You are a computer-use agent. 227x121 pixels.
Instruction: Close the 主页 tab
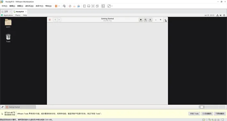pyautogui.click(x=10, y=12)
